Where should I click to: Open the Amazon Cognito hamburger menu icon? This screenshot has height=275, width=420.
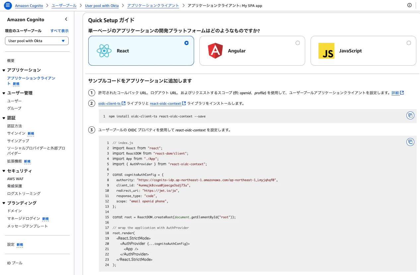(7, 5)
